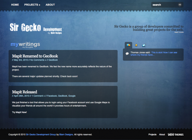Viewport: 192px width, 140px height.
Task: Open the Google category link
Action: click(x=72, y=96)
